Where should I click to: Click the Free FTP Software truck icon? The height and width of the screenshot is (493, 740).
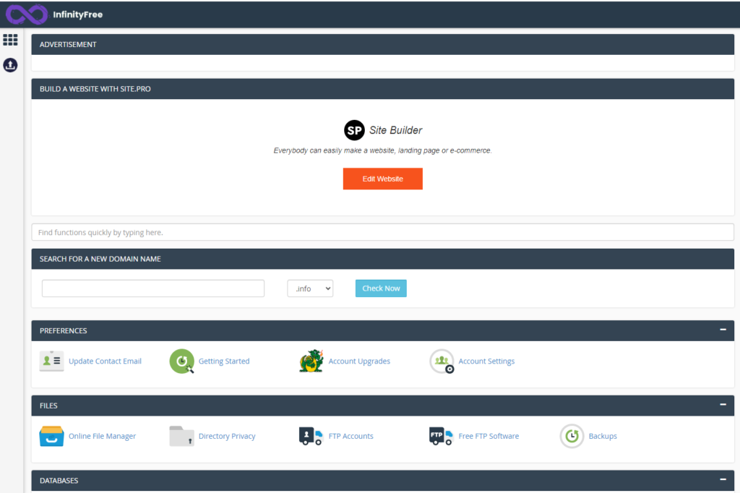tap(441, 436)
